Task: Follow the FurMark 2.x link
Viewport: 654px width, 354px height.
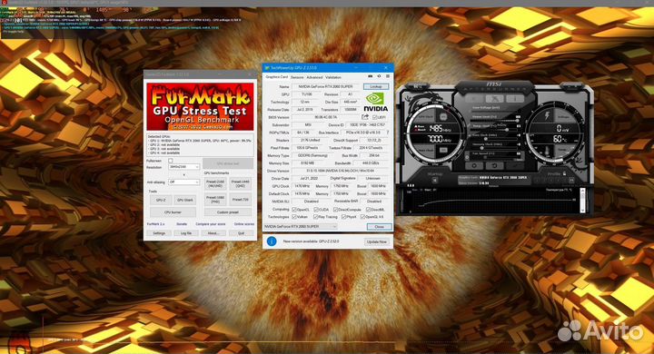Action: (x=155, y=224)
